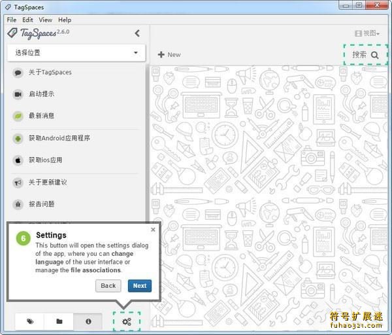This screenshot has width=392, height=335.
Task: Open 获取ios应用 link
Action: [45, 160]
